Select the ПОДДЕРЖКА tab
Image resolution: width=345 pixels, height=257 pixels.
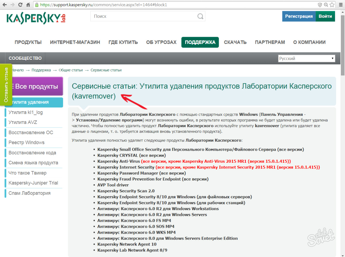point(200,42)
